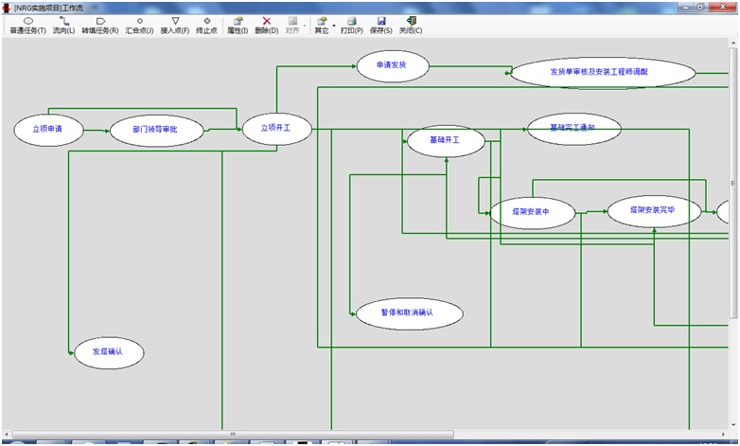The image size is (740, 446).
Task: Click the 暂停和取消确认 node
Action: (x=408, y=312)
